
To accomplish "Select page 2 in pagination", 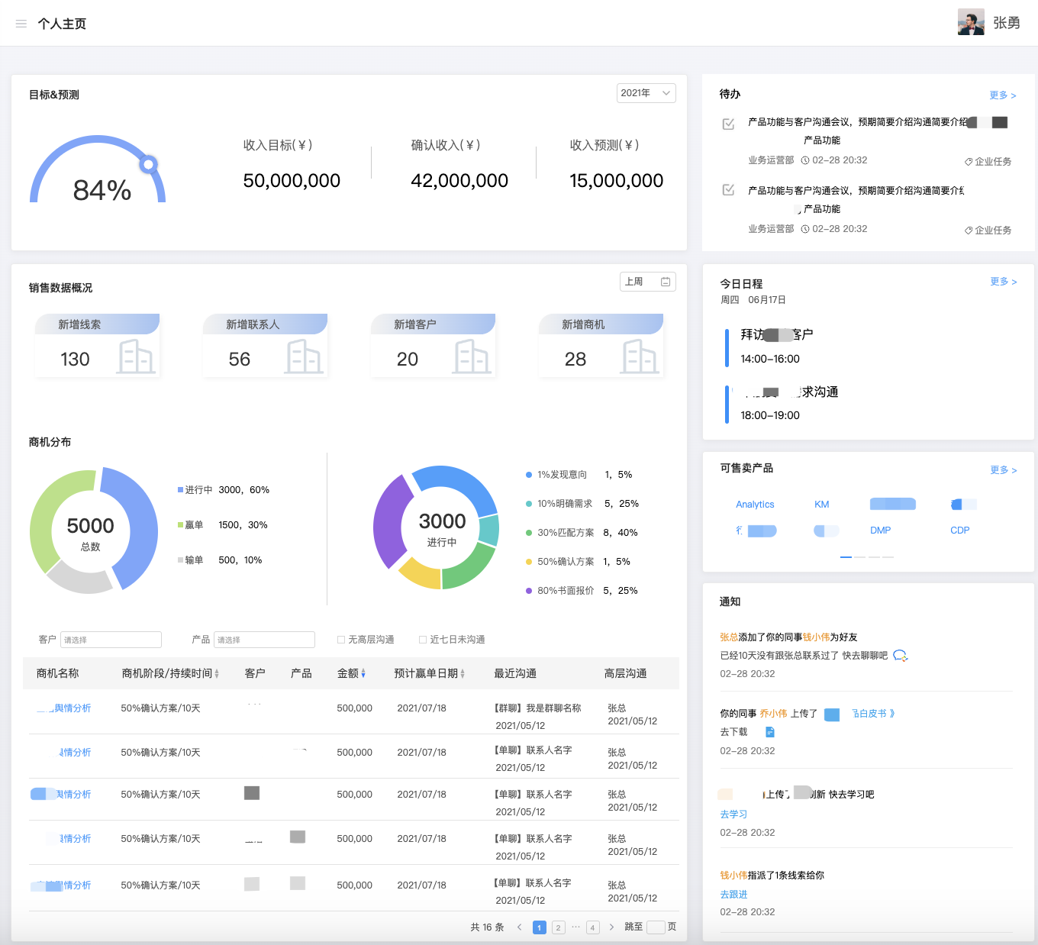I will click(559, 927).
